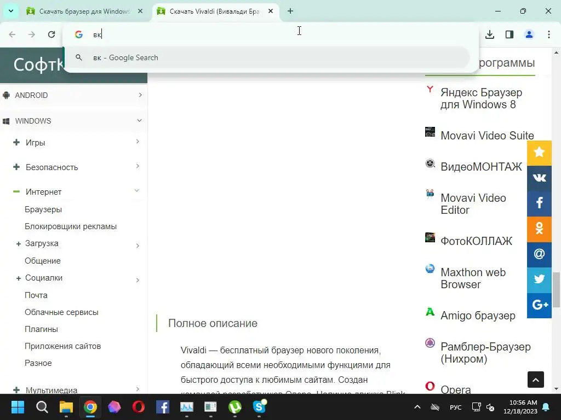Viewport: 561px width, 420px height.
Task: Open the Maxthon web Browser link
Action: [473, 278]
